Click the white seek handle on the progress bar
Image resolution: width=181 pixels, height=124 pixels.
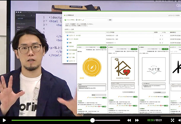[92, 120]
